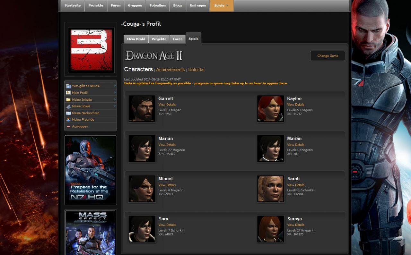Switch to the Projekte profile tab
The width and height of the screenshot is (411, 255).
click(x=159, y=39)
